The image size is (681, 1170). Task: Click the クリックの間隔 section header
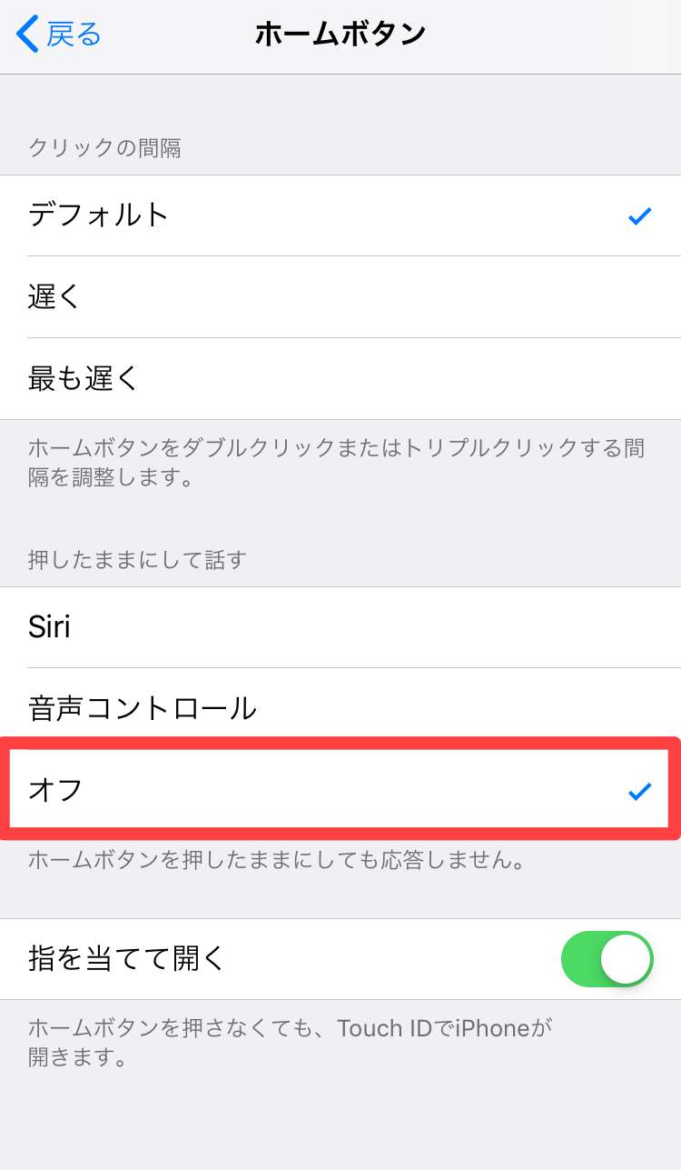[105, 147]
